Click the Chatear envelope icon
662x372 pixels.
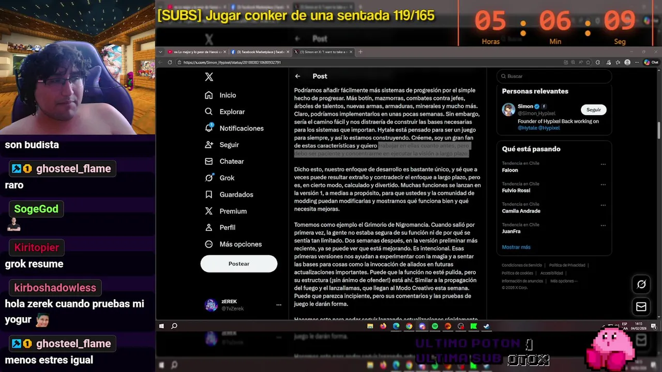(209, 161)
